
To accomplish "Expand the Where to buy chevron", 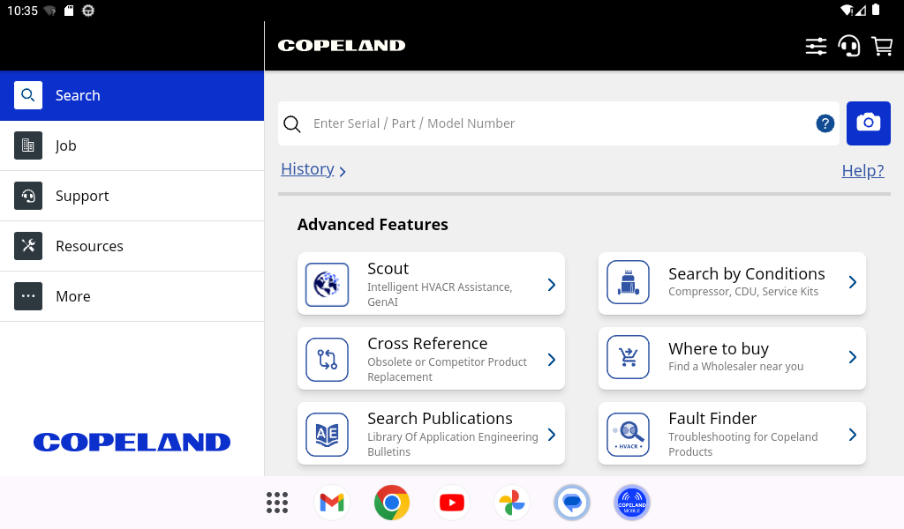I will pyautogui.click(x=853, y=357).
